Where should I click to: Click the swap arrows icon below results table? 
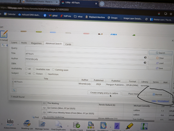pos(14,90)
